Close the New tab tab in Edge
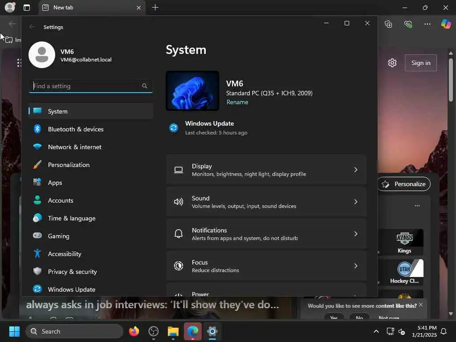456x342 pixels. coord(139,8)
